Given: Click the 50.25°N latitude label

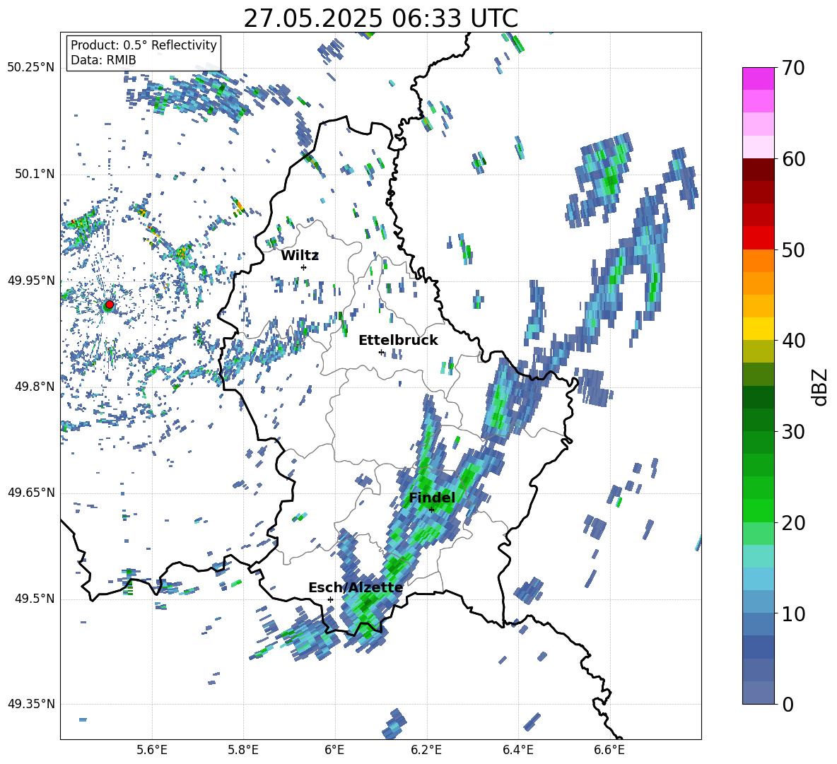Looking at the screenshot, I should point(31,68).
